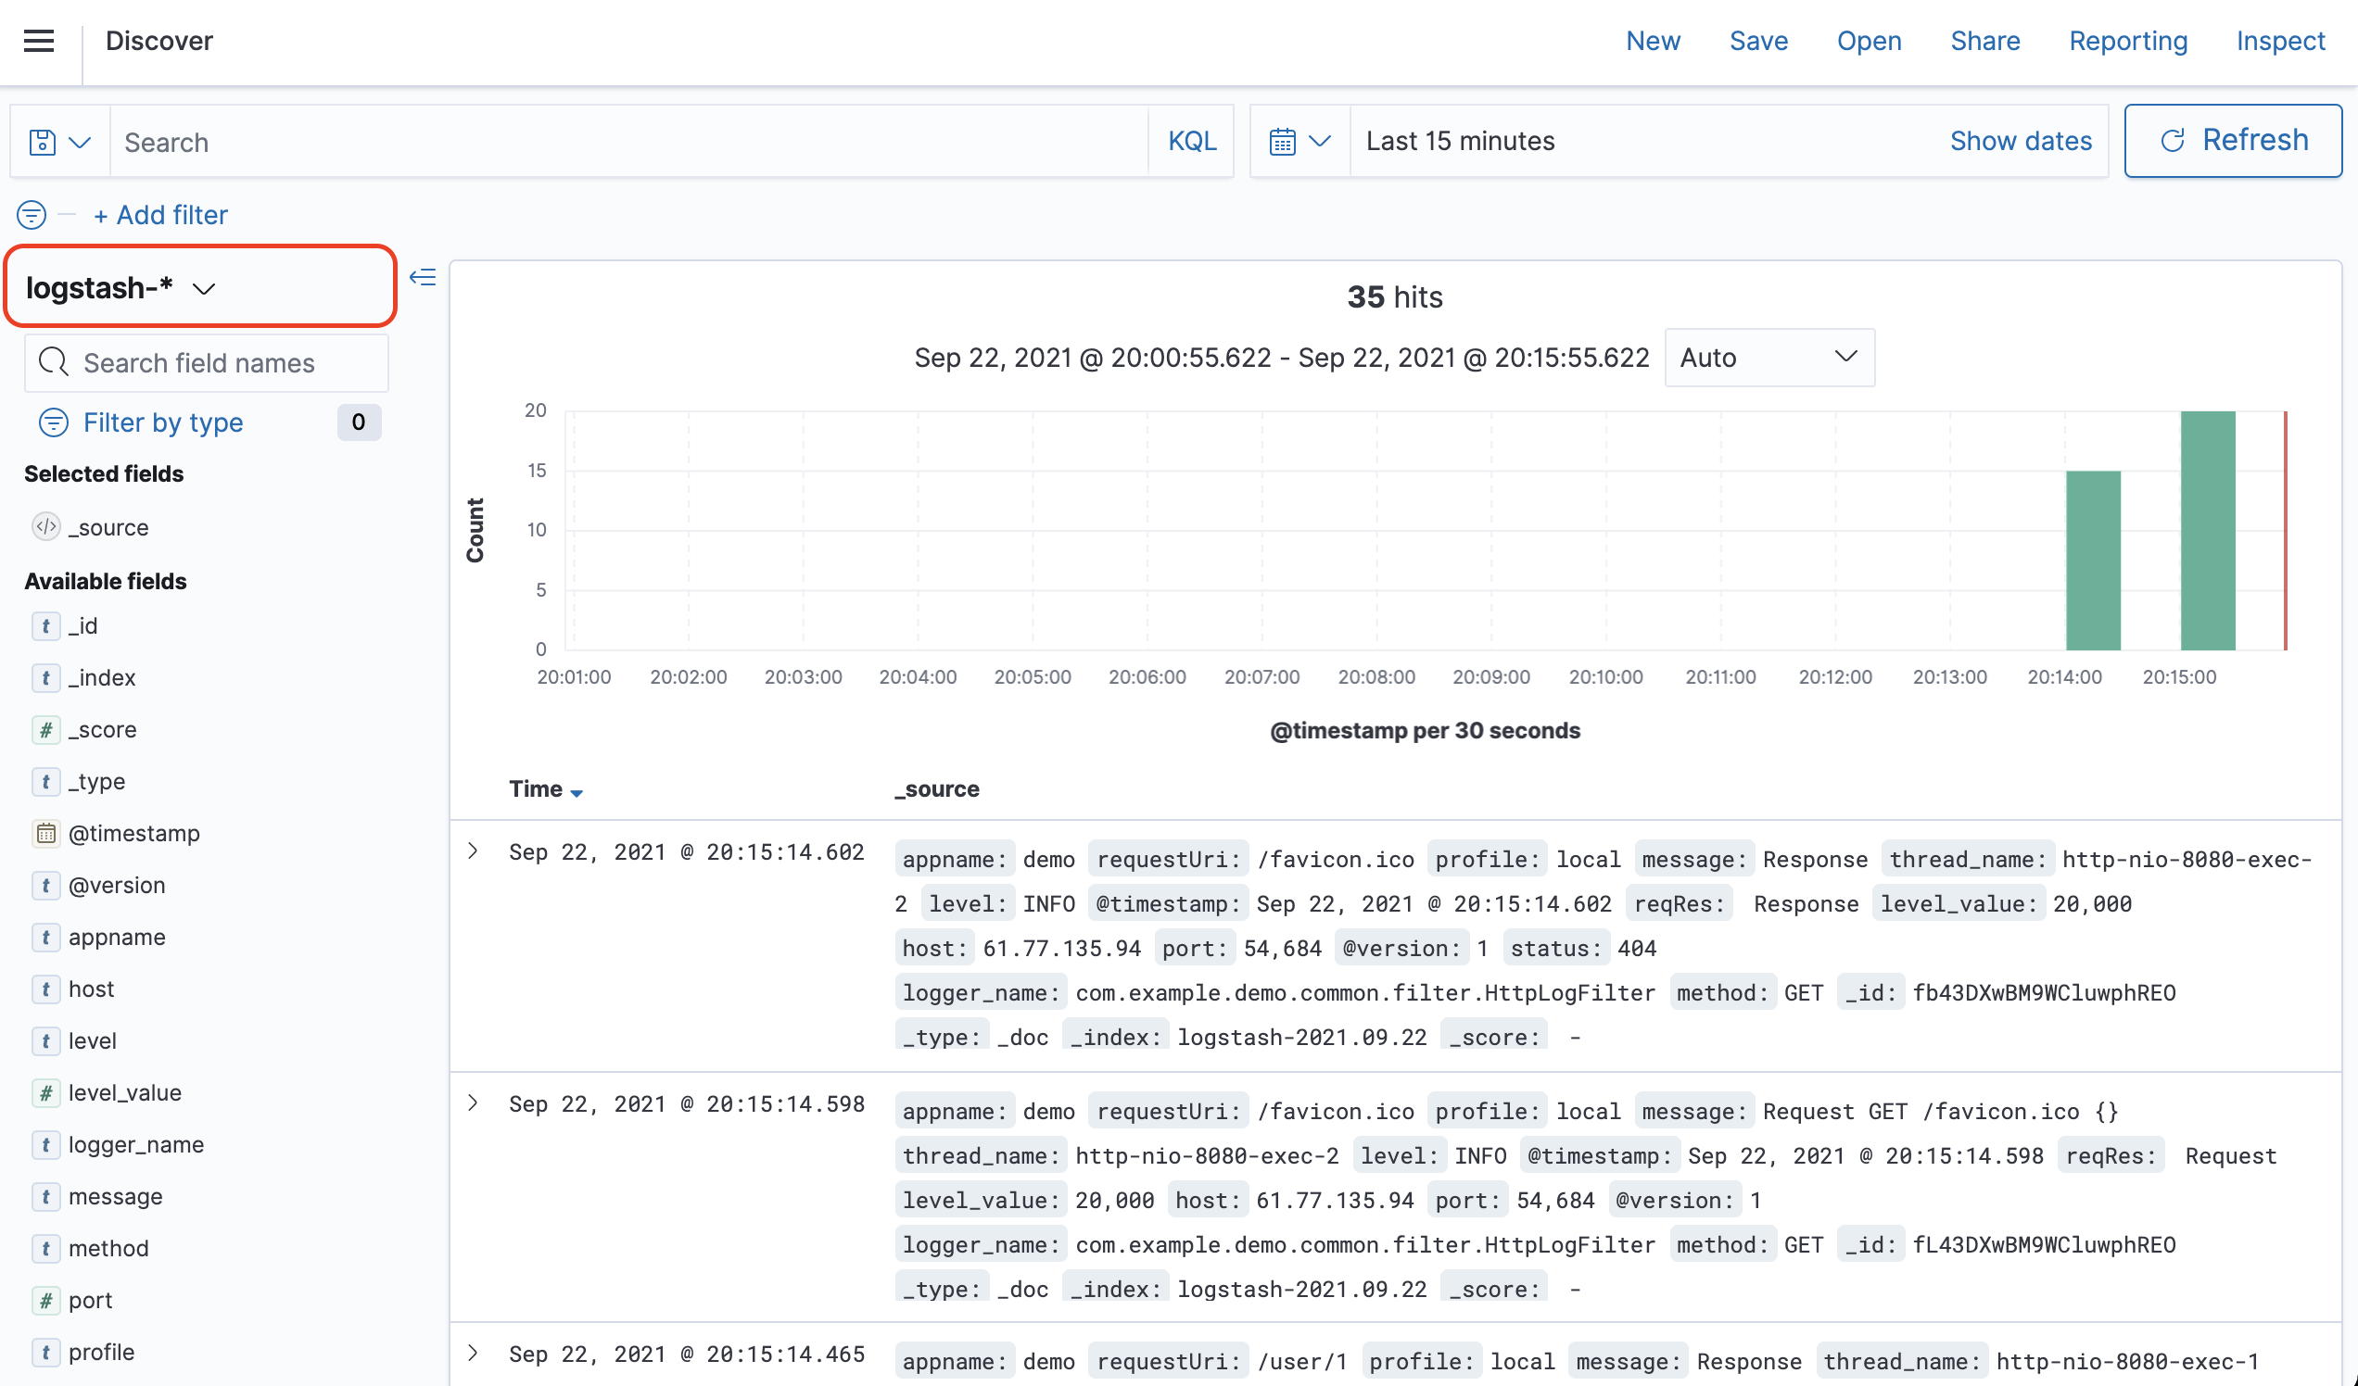Click the level_value number type icon
2358x1386 pixels.
(x=44, y=1092)
